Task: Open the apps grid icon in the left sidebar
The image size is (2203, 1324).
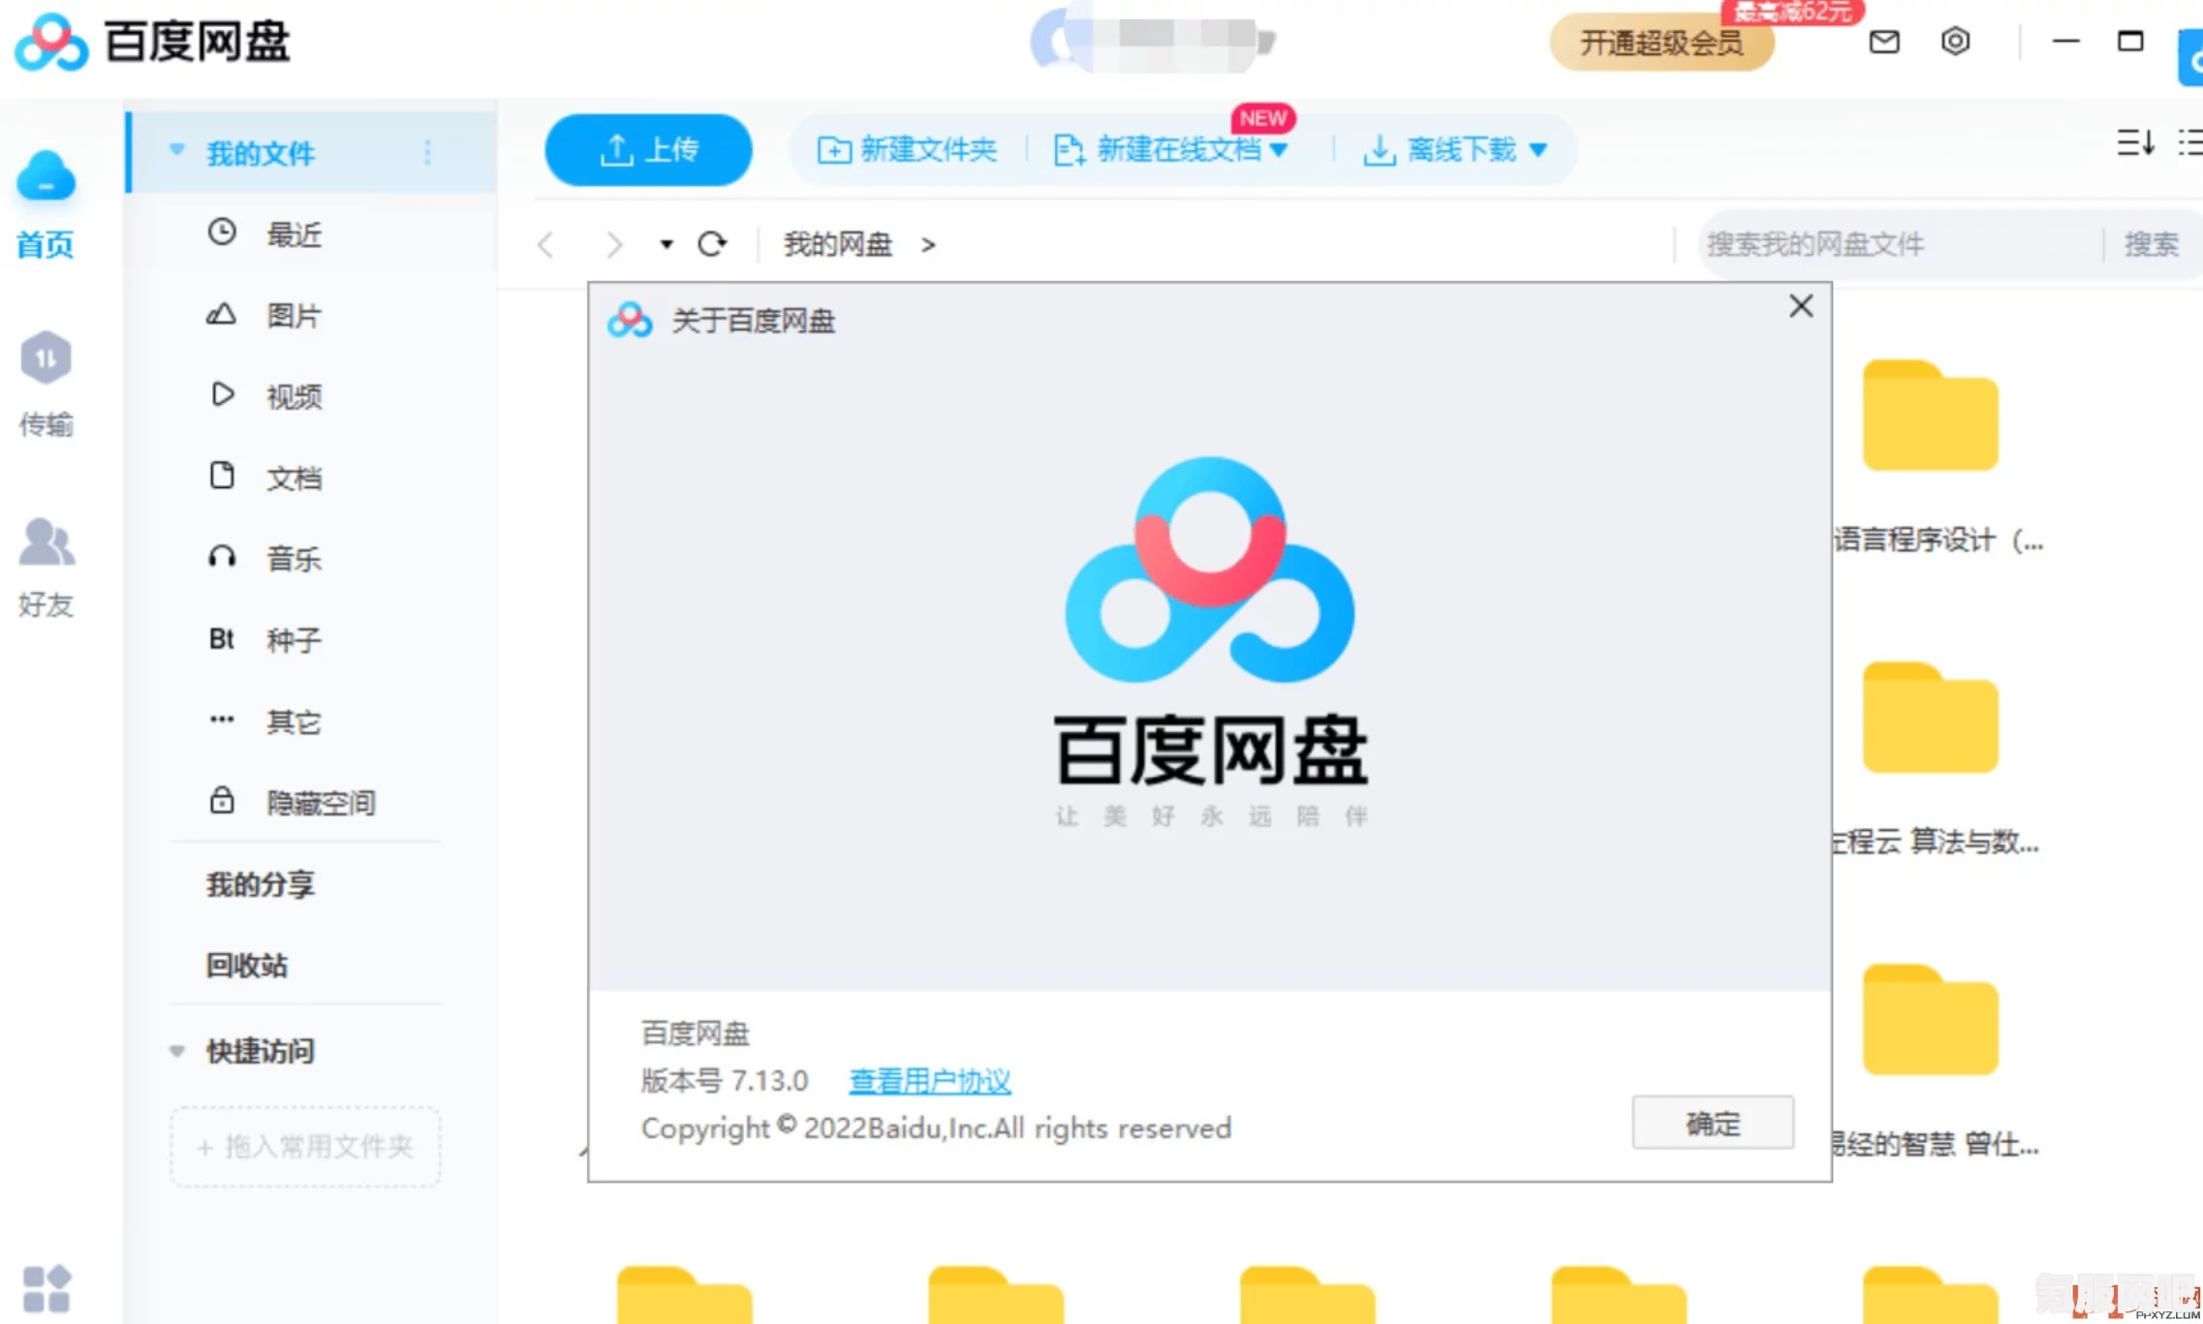Action: 46,1288
